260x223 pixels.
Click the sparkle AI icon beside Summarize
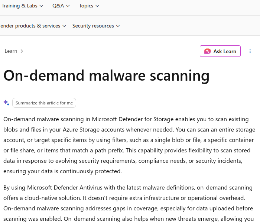[6, 103]
